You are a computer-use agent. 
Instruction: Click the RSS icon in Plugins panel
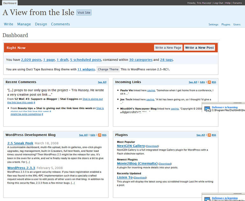pos(209,135)
